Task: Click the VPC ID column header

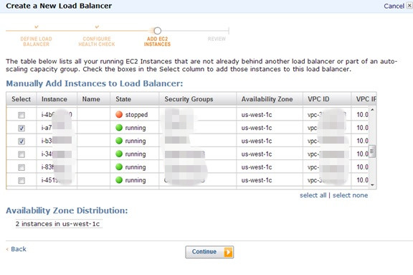Action: (327, 99)
